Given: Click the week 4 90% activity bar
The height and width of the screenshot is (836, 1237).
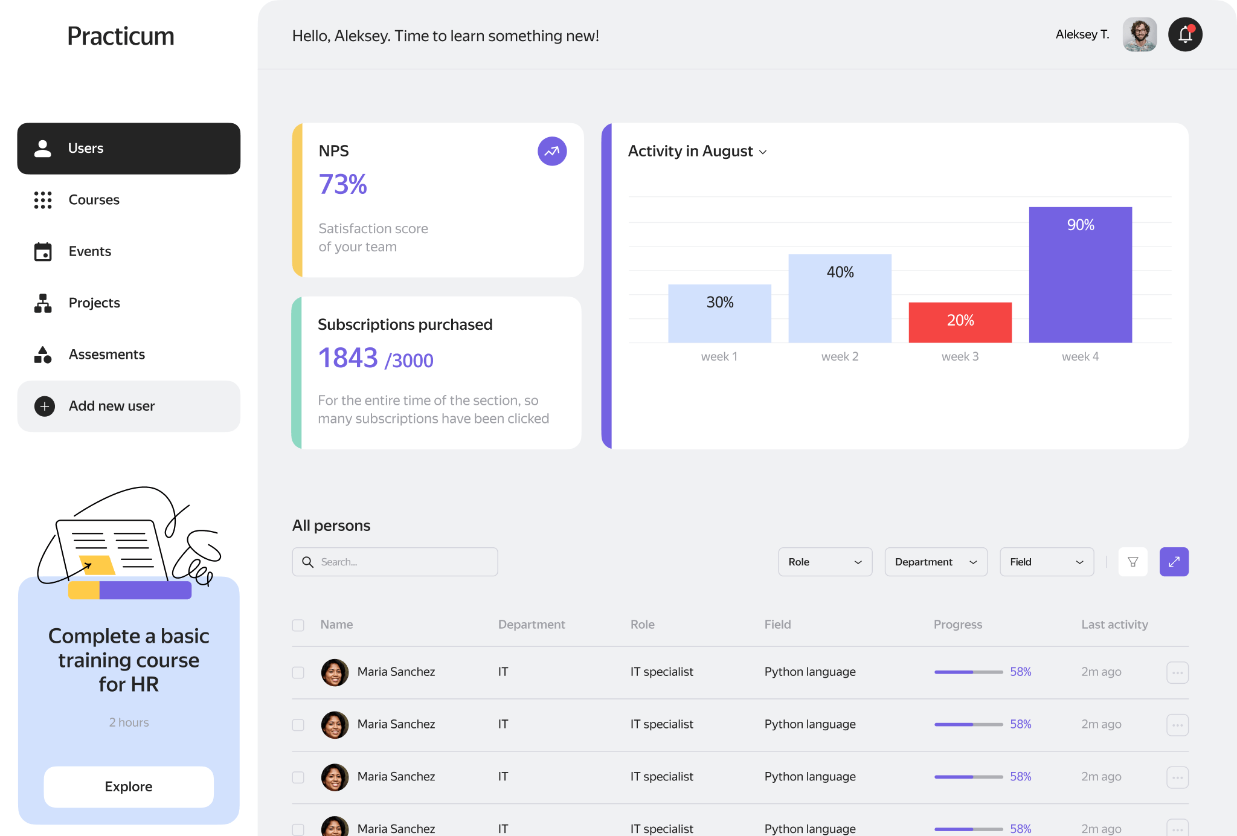Looking at the screenshot, I should pyautogui.click(x=1080, y=275).
